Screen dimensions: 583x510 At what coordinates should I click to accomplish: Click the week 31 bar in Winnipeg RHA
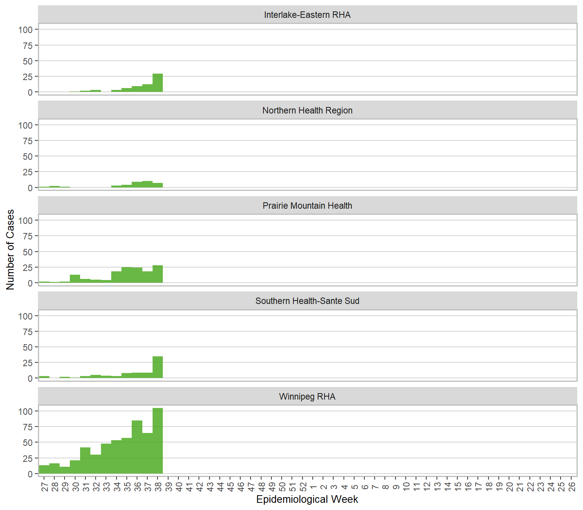[x=85, y=461]
